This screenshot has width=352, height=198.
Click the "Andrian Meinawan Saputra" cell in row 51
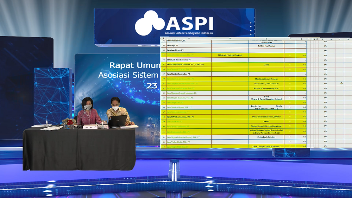pyautogui.click(x=266, y=132)
